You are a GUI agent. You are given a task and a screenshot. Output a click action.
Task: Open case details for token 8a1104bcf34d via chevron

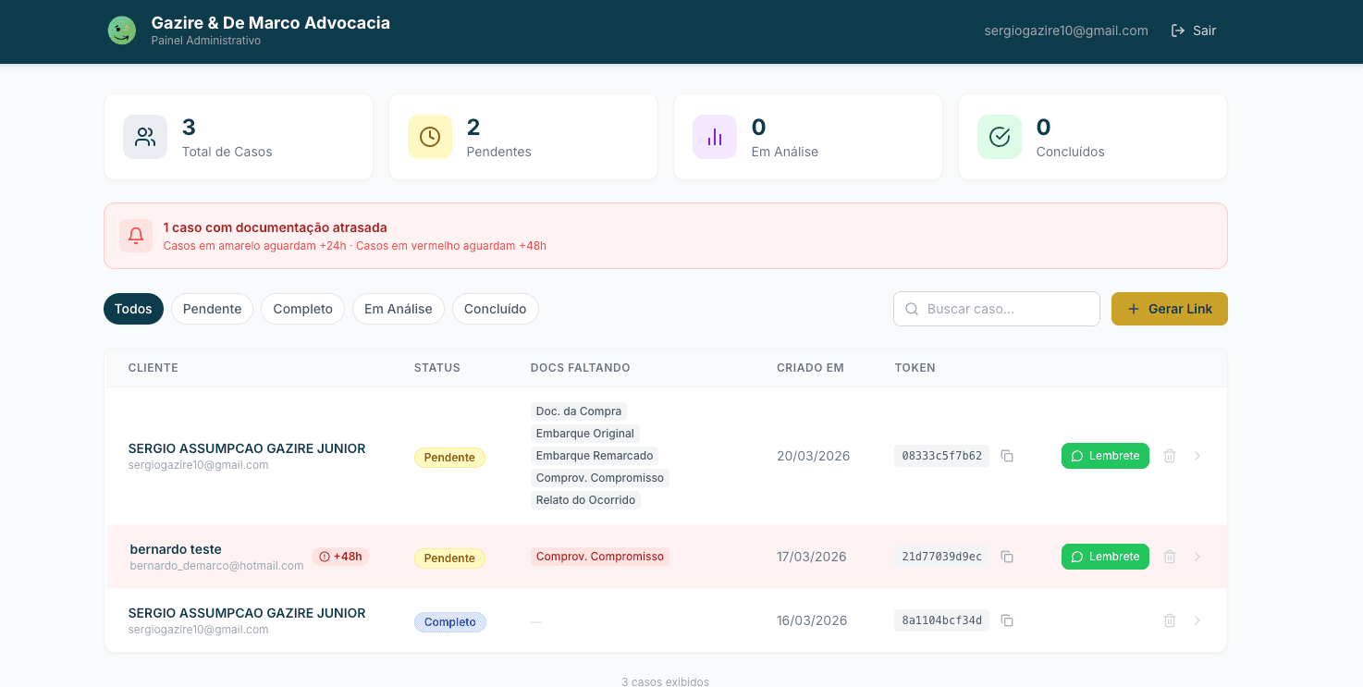[1197, 620]
